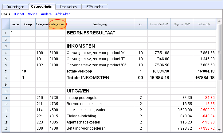Click the scrollbar up arrow
This screenshot has width=223, height=133.
coord(219,21)
